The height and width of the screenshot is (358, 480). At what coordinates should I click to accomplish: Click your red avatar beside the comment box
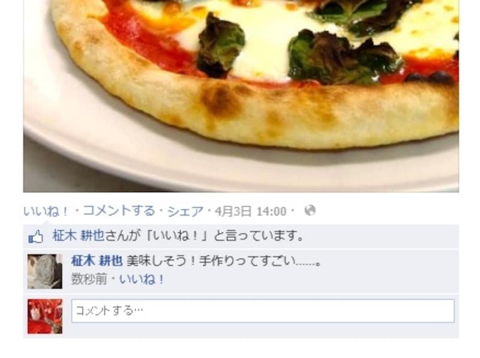click(44, 316)
